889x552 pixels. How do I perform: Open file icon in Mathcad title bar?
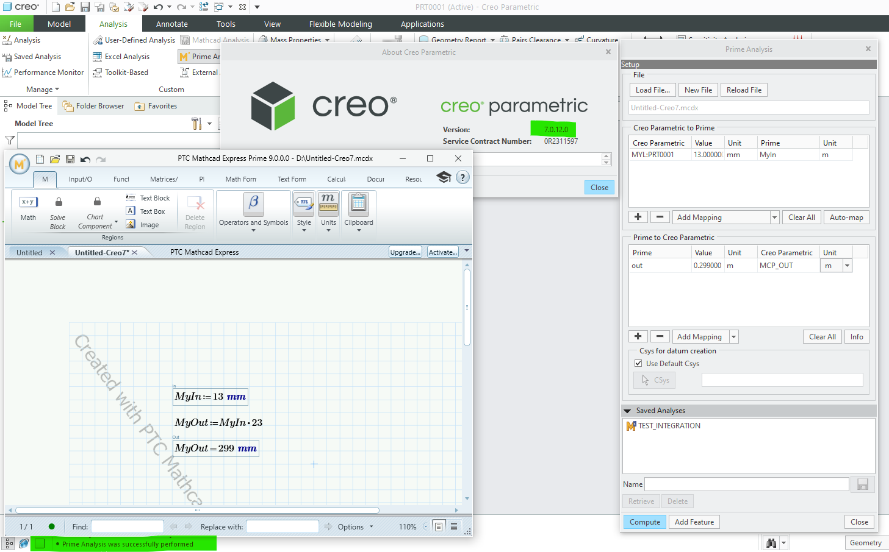tap(55, 159)
